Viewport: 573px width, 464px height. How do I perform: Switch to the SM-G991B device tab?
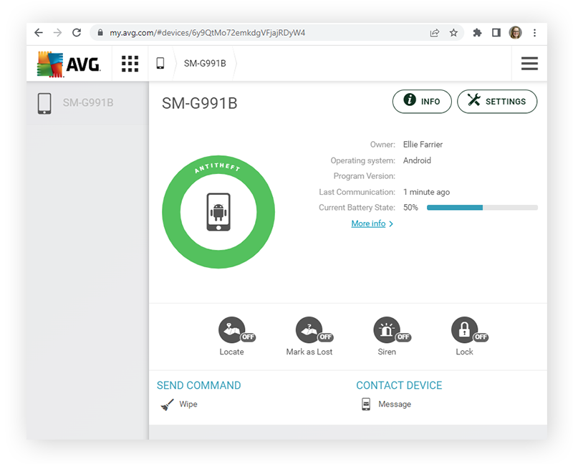click(205, 64)
